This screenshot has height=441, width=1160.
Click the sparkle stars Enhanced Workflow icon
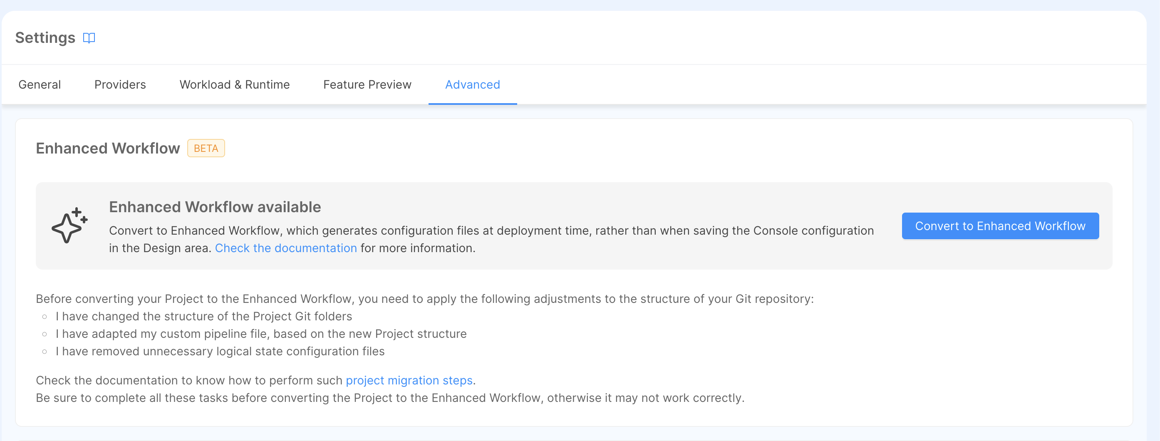click(70, 225)
